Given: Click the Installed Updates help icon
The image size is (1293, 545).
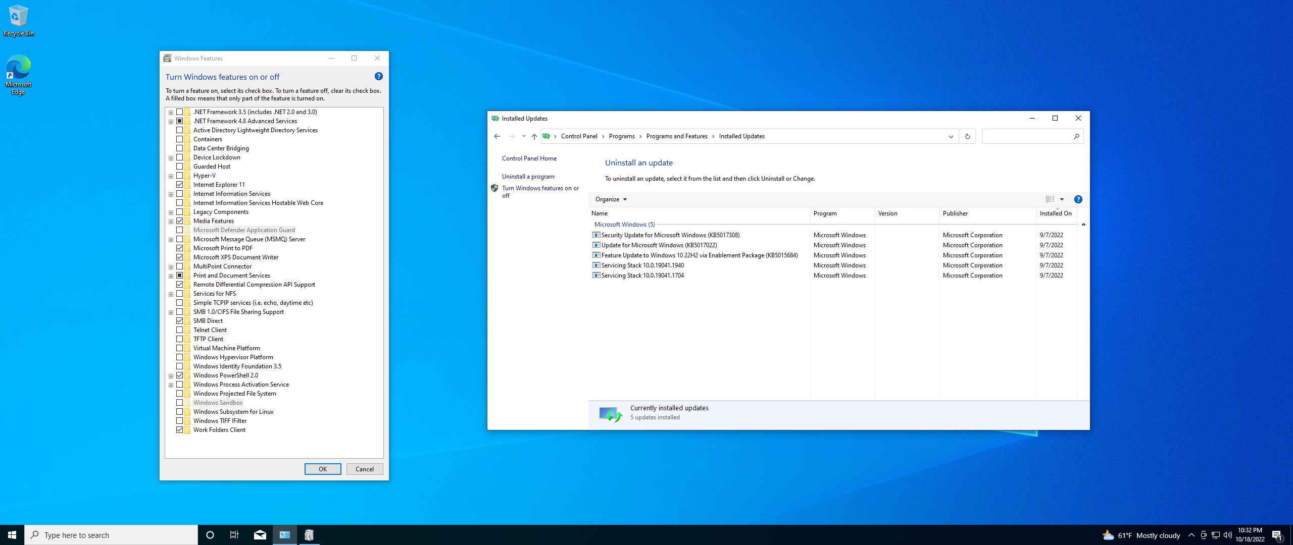Looking at the screenshot, I should [x=1078, y=199].
